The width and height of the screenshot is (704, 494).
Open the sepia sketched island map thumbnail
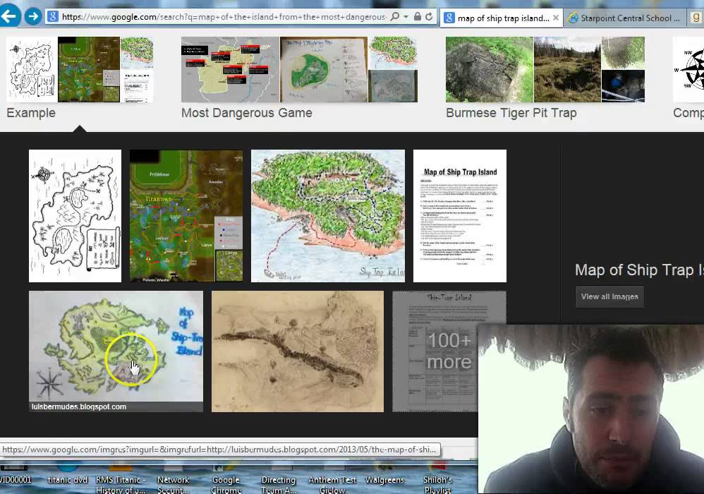tap(297, 351)
